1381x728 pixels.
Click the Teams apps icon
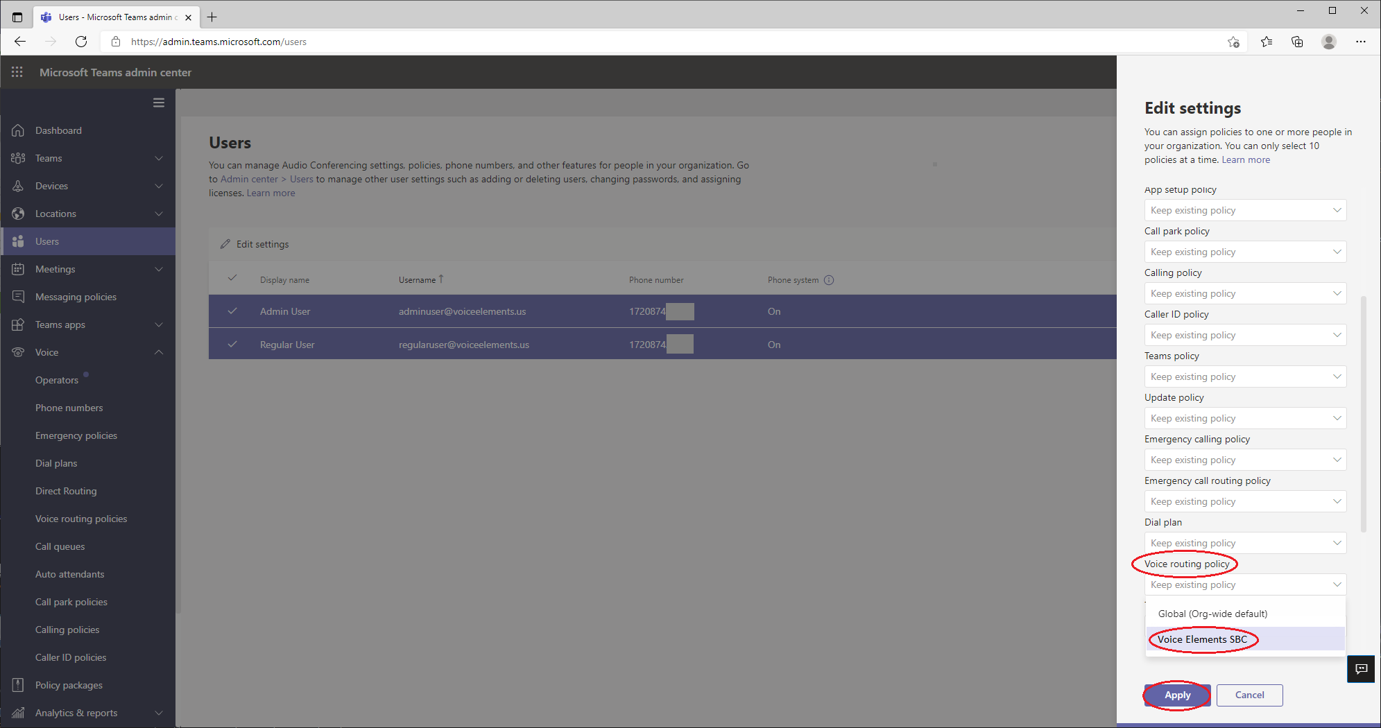pyautogui.click(x=18, y=324)
